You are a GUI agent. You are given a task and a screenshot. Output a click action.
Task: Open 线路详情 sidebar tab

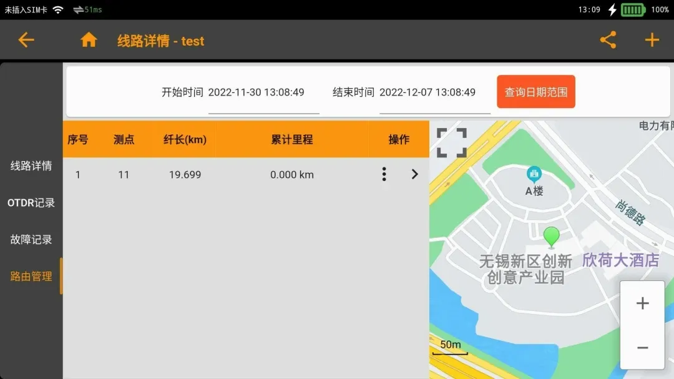pos(31,165)
